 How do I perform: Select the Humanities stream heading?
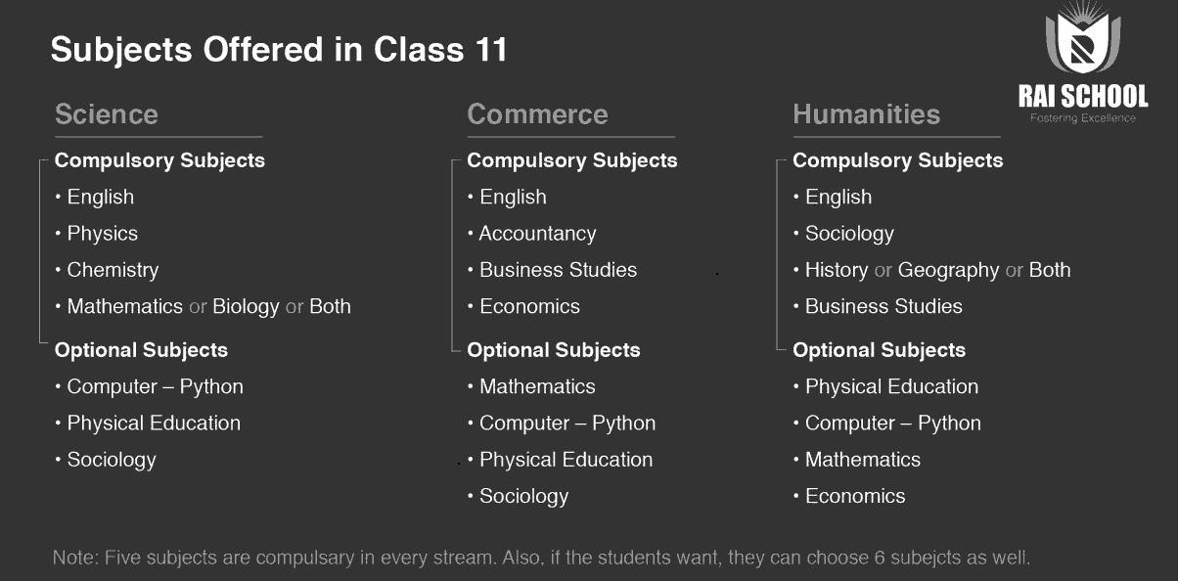(866, 114)
